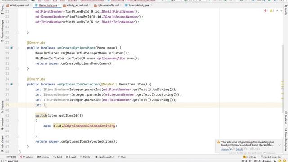
Task: Open the Structure tool window
Action: pos(2,107)
